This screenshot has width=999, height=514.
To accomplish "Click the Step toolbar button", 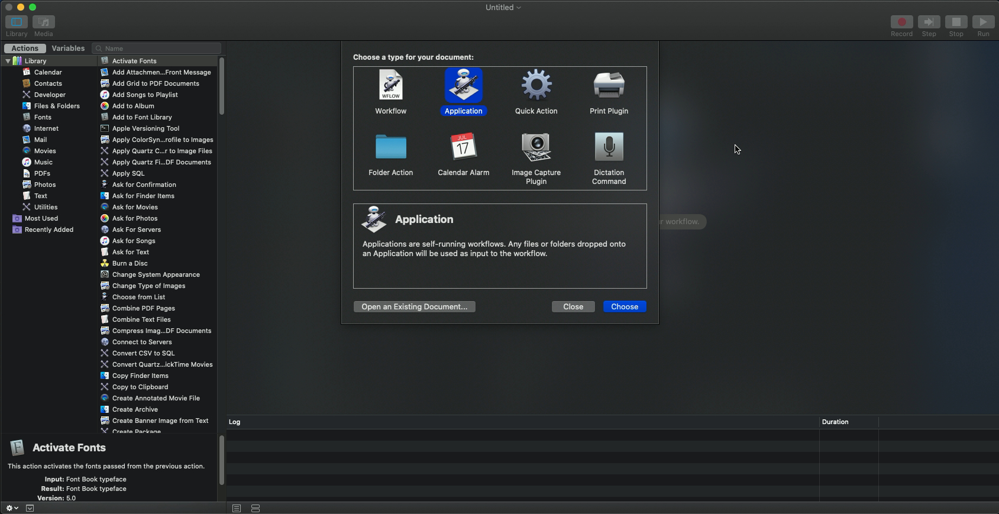I will pos(929,22).
